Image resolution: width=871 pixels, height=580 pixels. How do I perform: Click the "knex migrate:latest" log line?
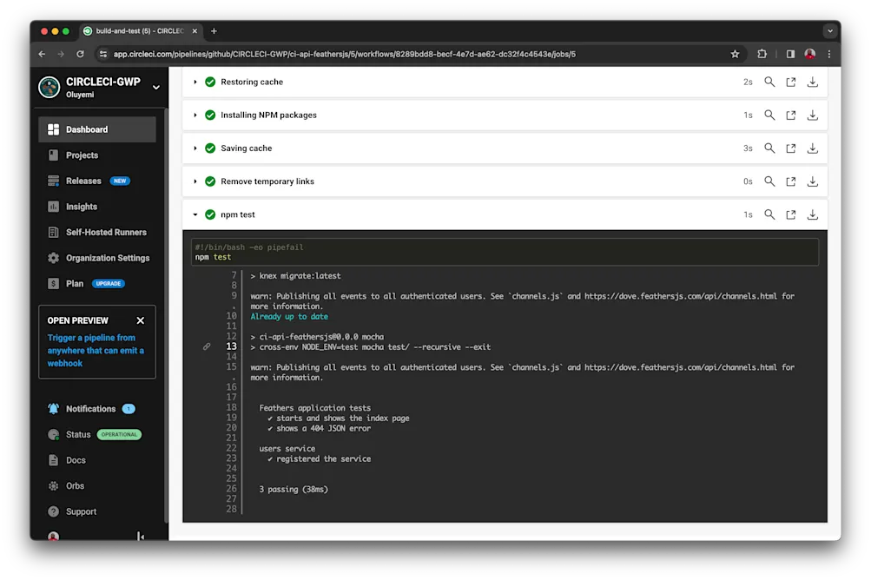tap(295, 276)
